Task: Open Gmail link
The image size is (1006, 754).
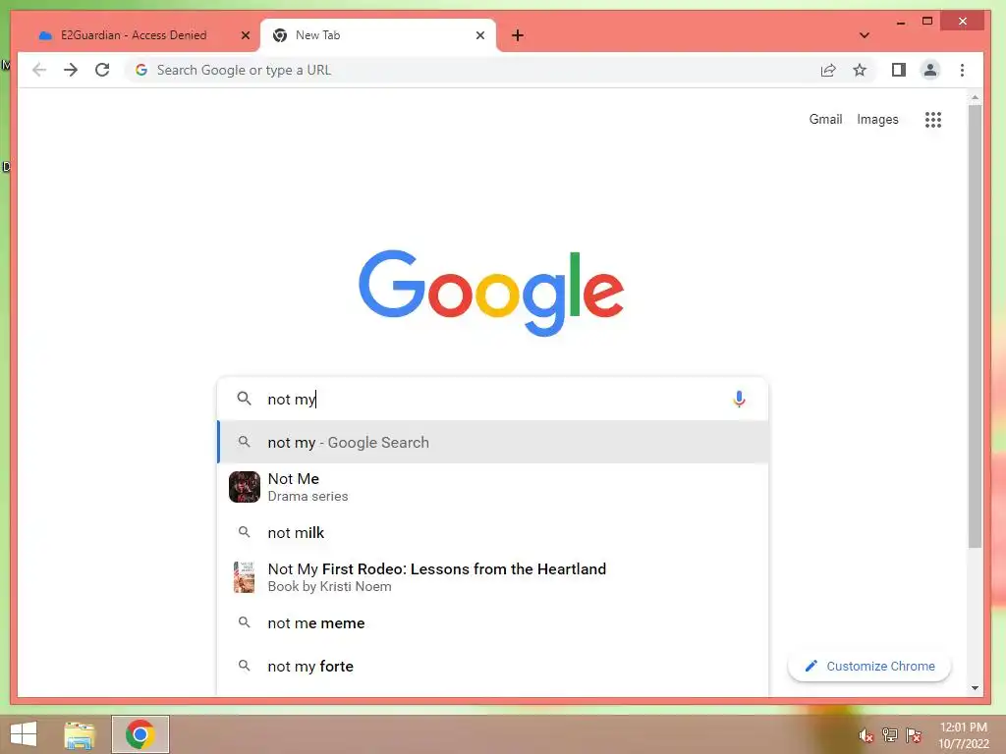Action: coord(825,119)
